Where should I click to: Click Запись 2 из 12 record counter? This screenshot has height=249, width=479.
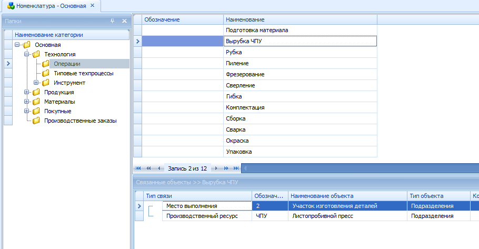[x=187, y=168]
